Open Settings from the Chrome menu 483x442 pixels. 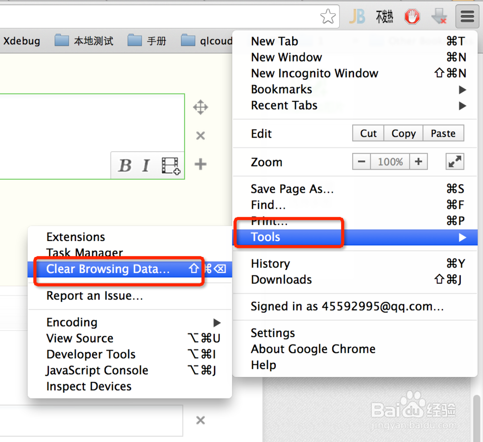[355, 333]
